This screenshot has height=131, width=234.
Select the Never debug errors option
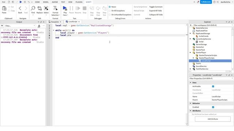(x=110, y=7)
